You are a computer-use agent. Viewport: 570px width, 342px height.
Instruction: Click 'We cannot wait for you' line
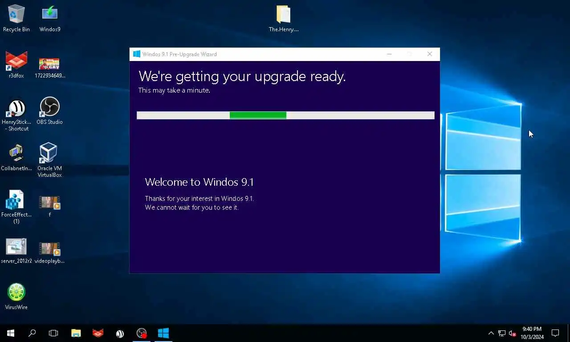[x=191, y=208]
